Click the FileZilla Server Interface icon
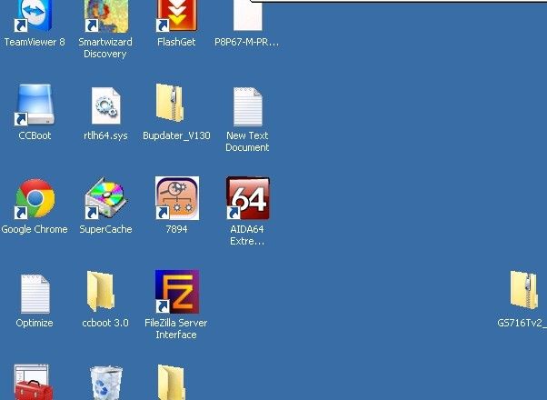 pyautogui.click(x=177, y=292)
